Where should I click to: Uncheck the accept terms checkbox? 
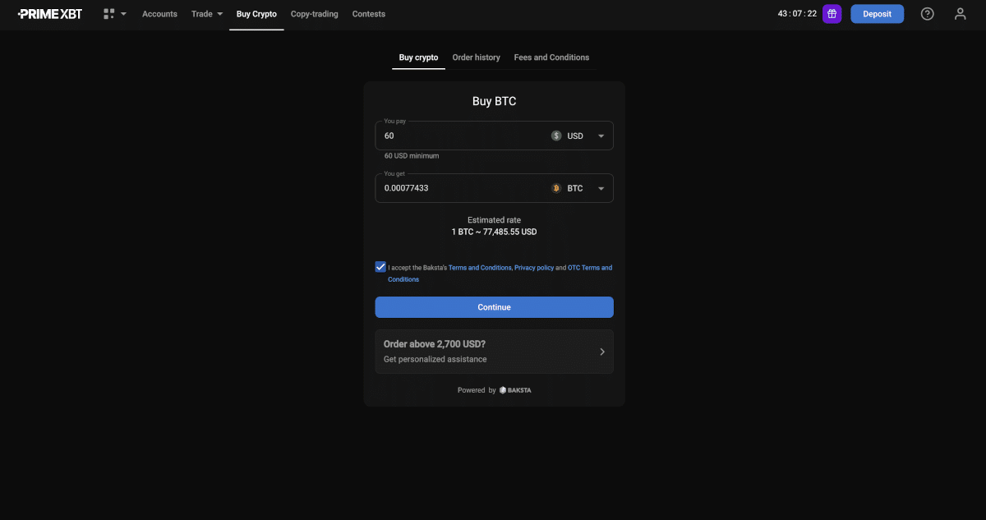[380, 267]
